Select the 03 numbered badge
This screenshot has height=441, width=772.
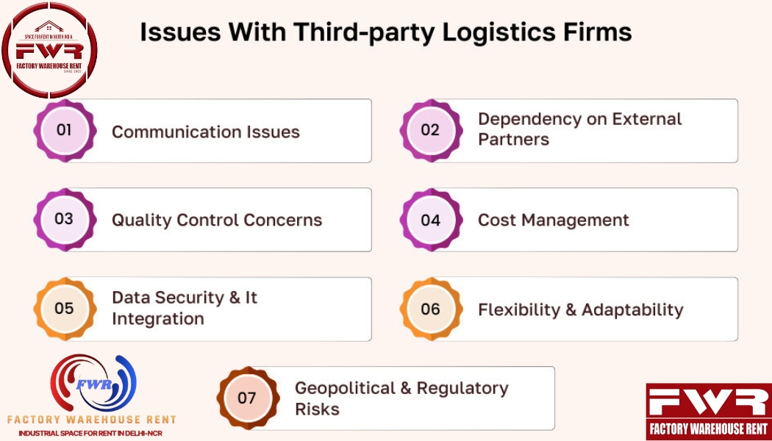pos(65,219)
